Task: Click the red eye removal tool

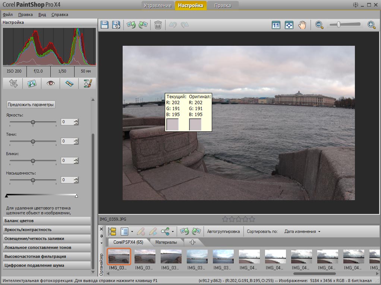Action: point(50,83)
